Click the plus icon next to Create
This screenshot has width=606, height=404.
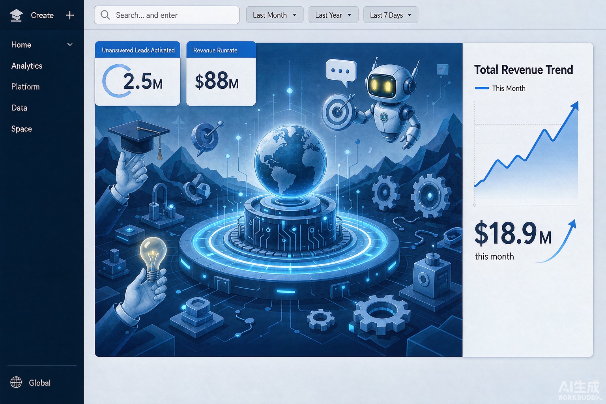click(x=70, y=15)
